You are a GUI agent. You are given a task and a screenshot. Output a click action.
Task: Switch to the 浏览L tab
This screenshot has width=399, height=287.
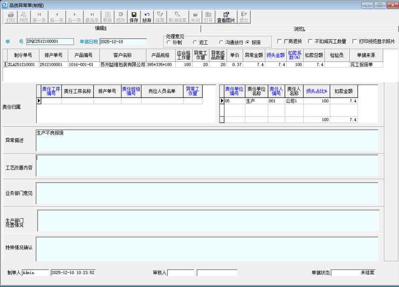tap(299, 29)
